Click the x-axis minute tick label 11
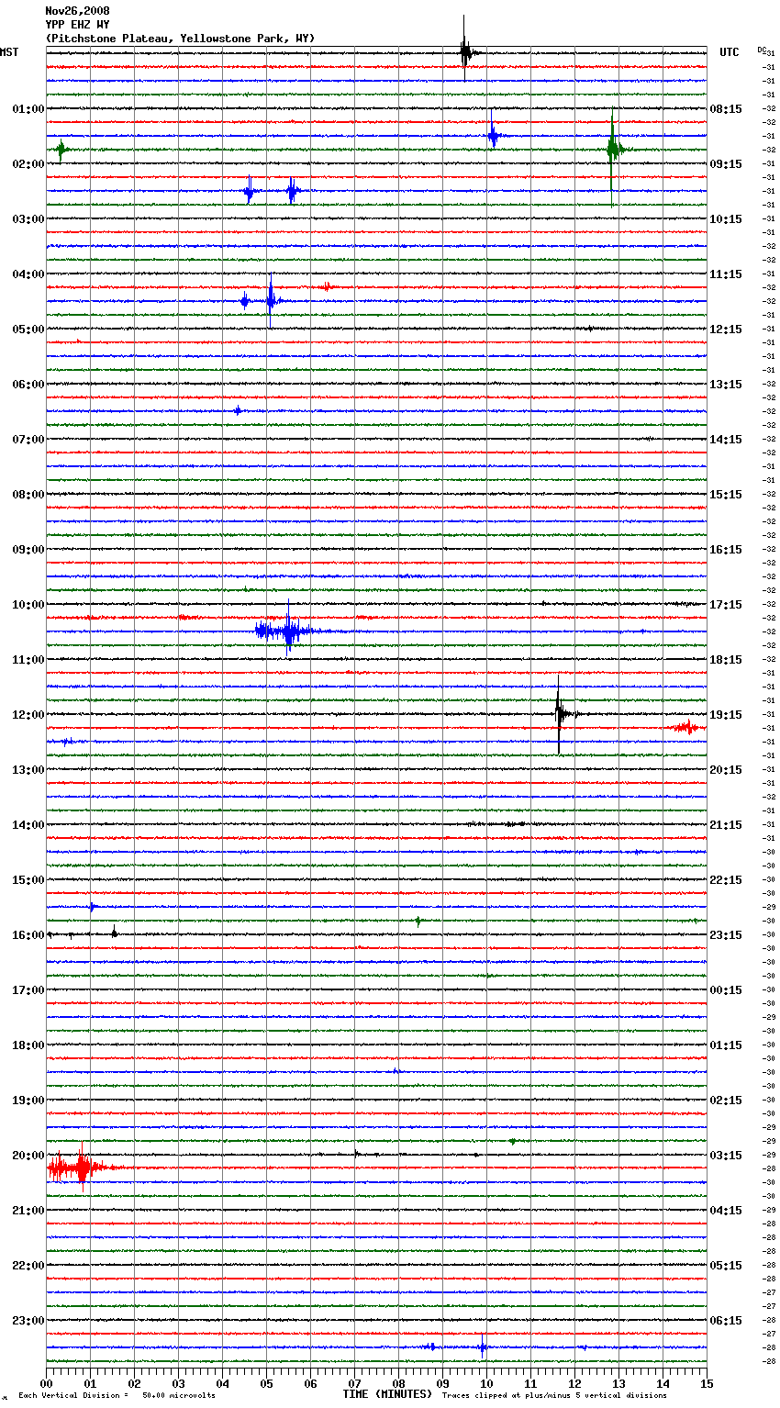 click(530, 1383)
